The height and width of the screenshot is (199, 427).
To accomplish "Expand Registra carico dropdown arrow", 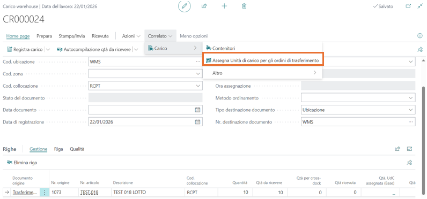I will (48, 49).
